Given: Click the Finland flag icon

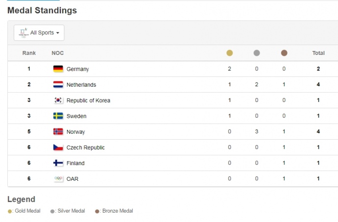Looking at the screenshot, I should 58,163.
